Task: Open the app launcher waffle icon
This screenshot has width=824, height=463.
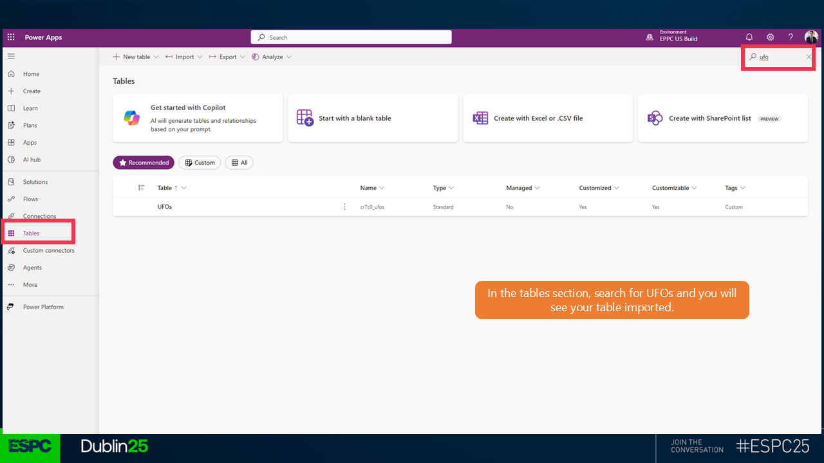Action: 11,37
